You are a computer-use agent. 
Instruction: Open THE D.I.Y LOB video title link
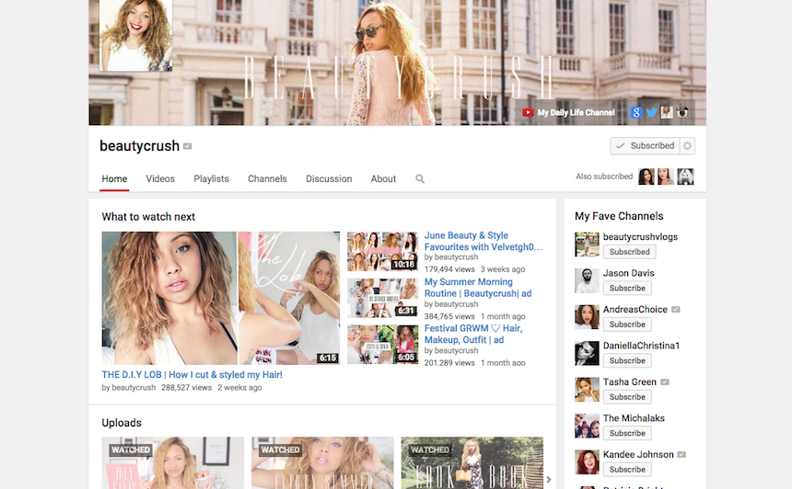[192, 375]
